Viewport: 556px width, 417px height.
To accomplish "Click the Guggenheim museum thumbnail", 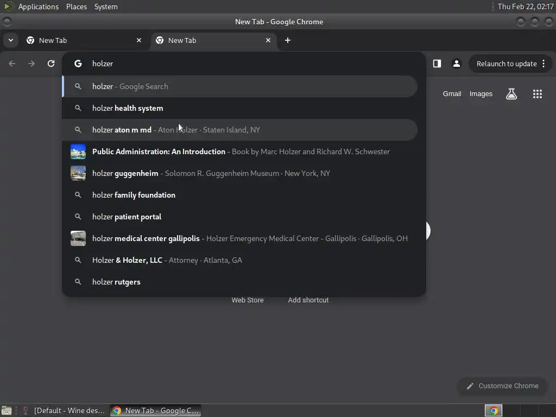I will pos(78,173).
